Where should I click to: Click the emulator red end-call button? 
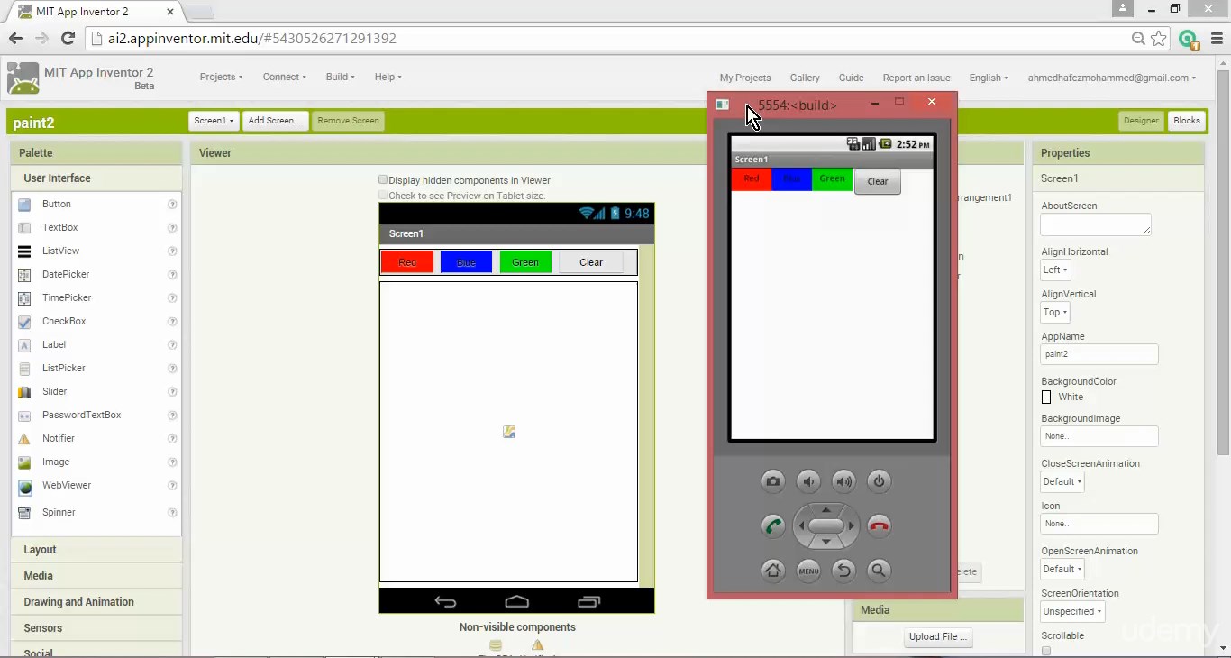click(x=879, y=526)
